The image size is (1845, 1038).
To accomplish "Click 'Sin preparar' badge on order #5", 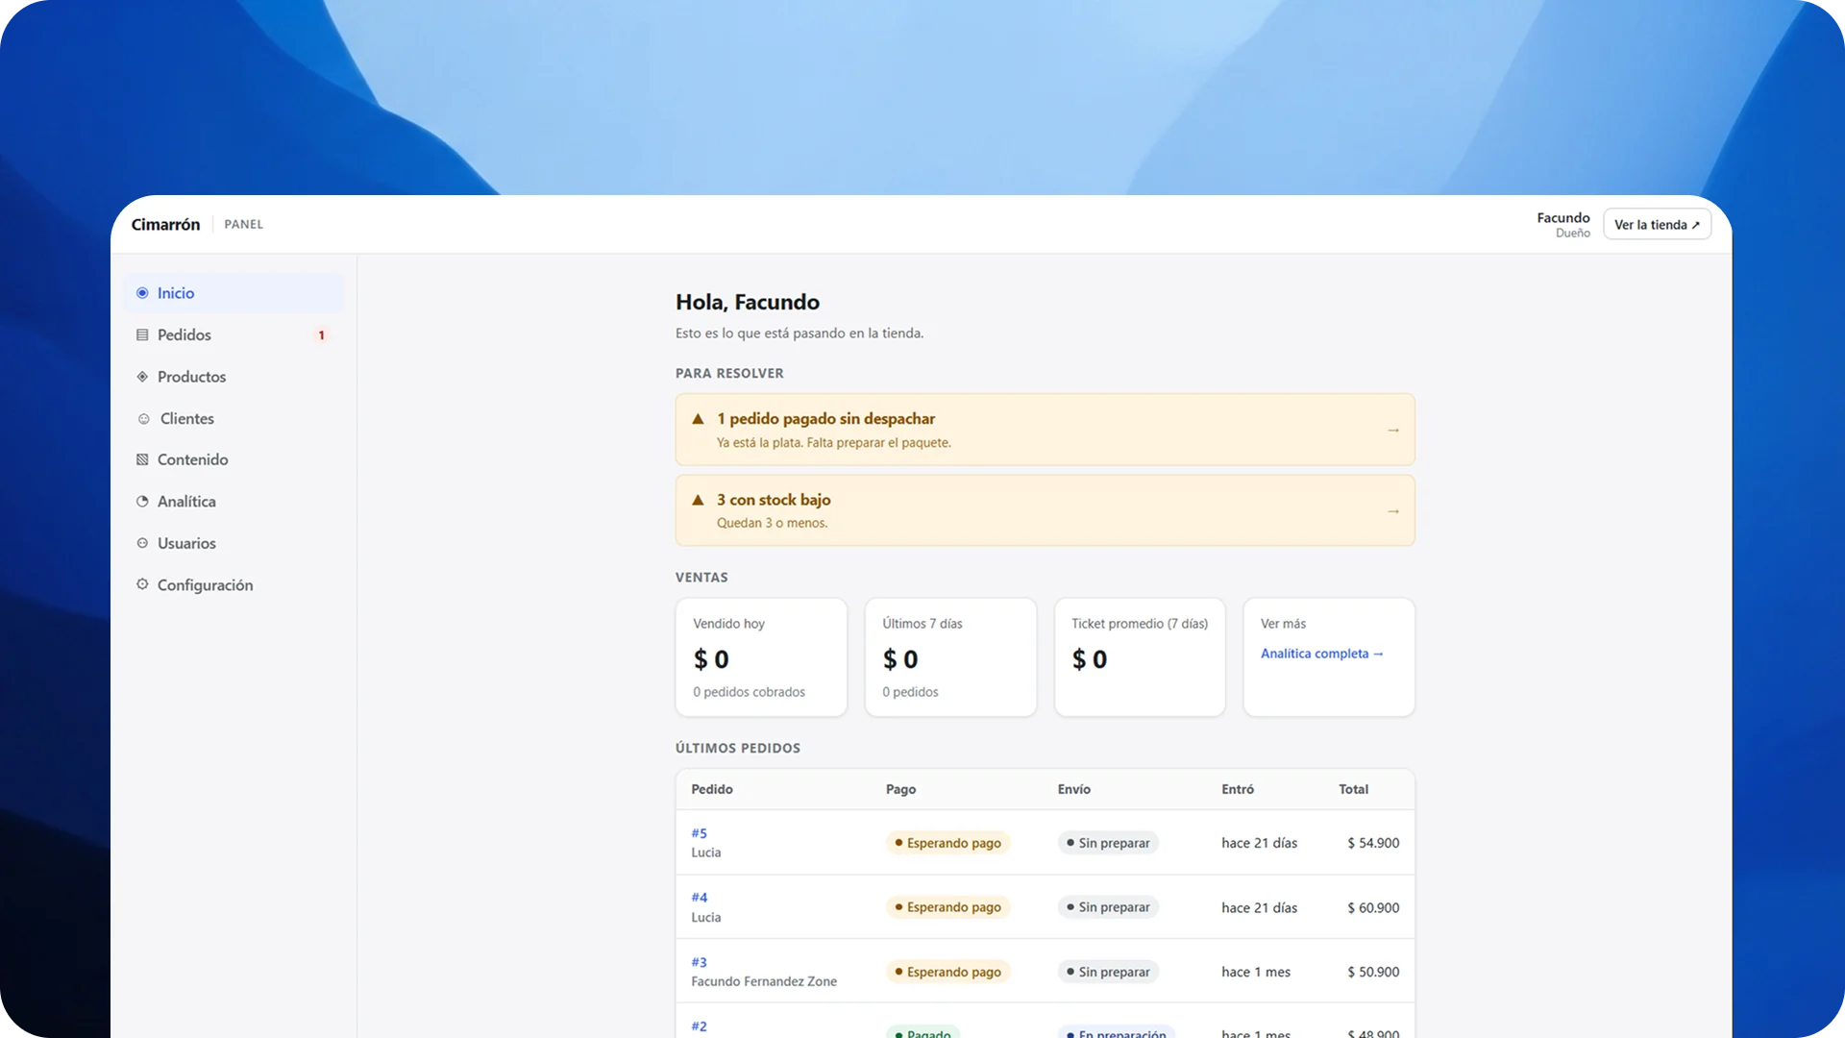I will tap(1108, 843).
